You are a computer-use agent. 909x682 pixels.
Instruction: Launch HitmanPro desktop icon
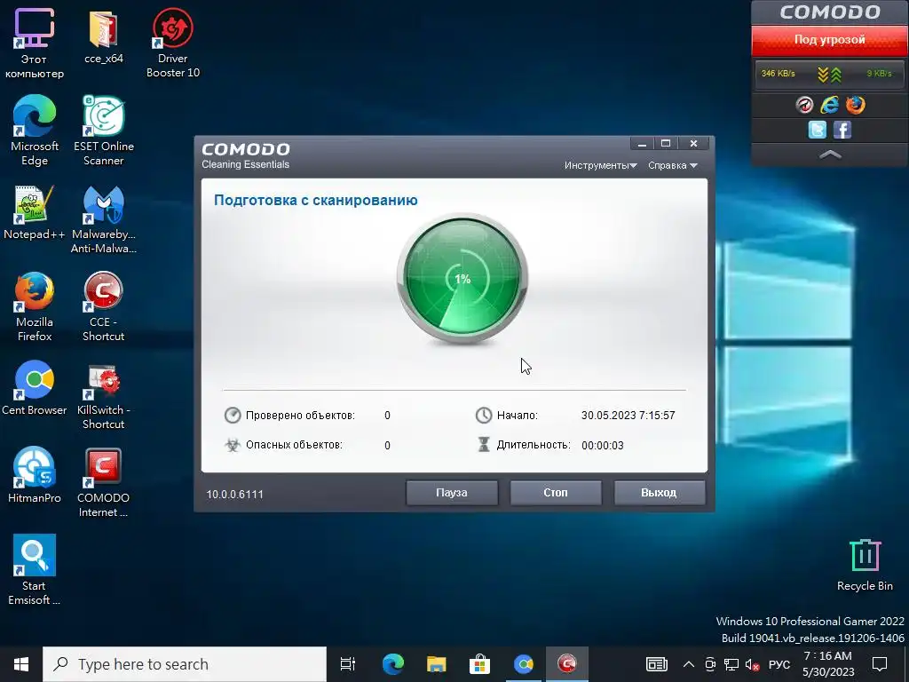coord(35,476)
